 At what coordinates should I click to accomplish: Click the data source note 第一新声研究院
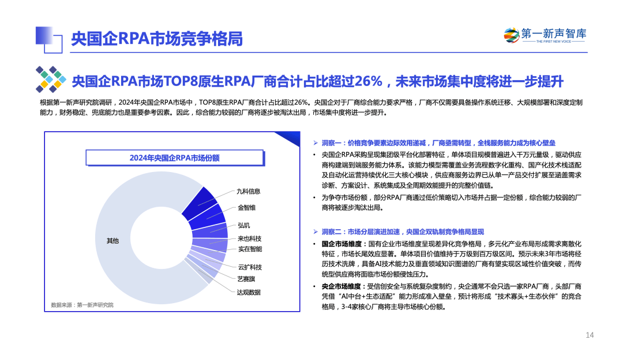(x=82, y=305)
